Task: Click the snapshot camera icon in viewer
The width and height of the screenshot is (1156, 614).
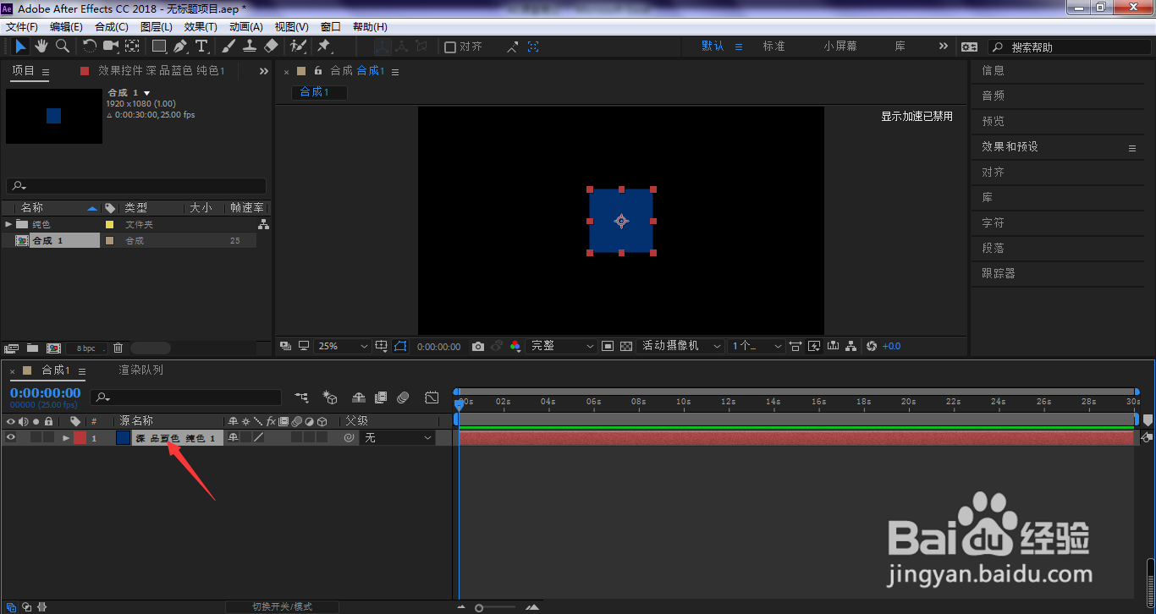Action: 478,346
